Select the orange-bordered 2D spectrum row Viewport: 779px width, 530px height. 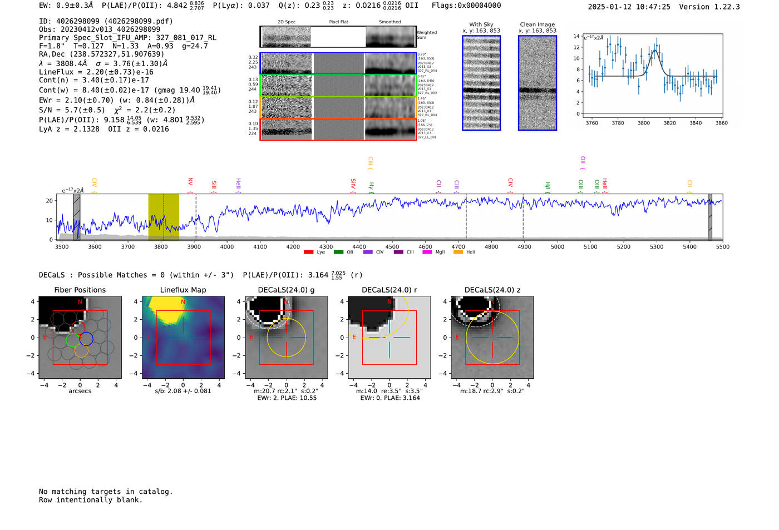click(338, 107)
